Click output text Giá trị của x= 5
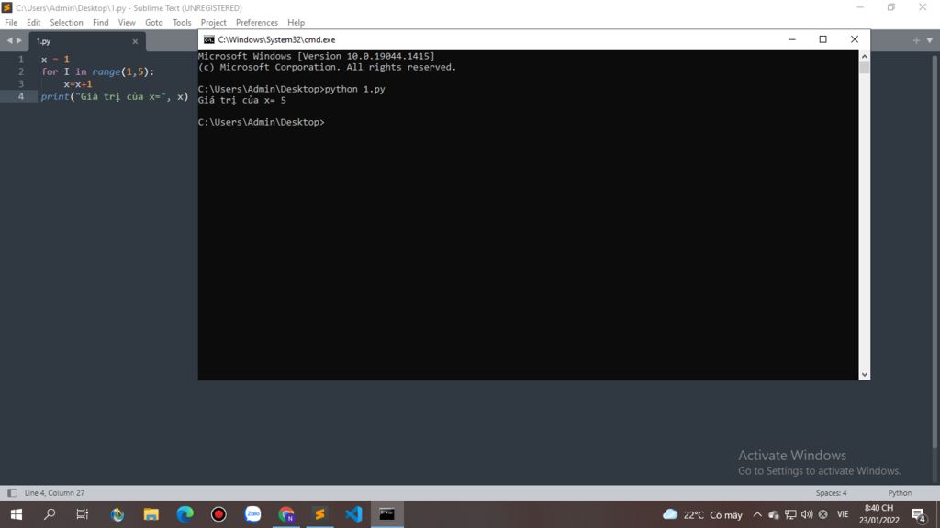 [x=242, y=101]
